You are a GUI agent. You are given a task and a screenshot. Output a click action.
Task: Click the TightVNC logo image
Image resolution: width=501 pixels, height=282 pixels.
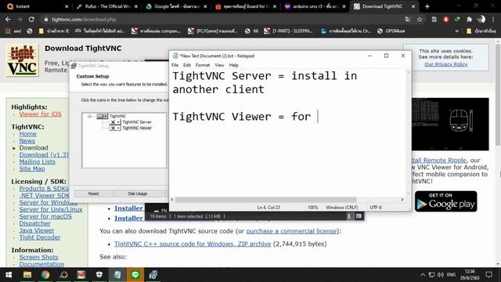point(23,60)
